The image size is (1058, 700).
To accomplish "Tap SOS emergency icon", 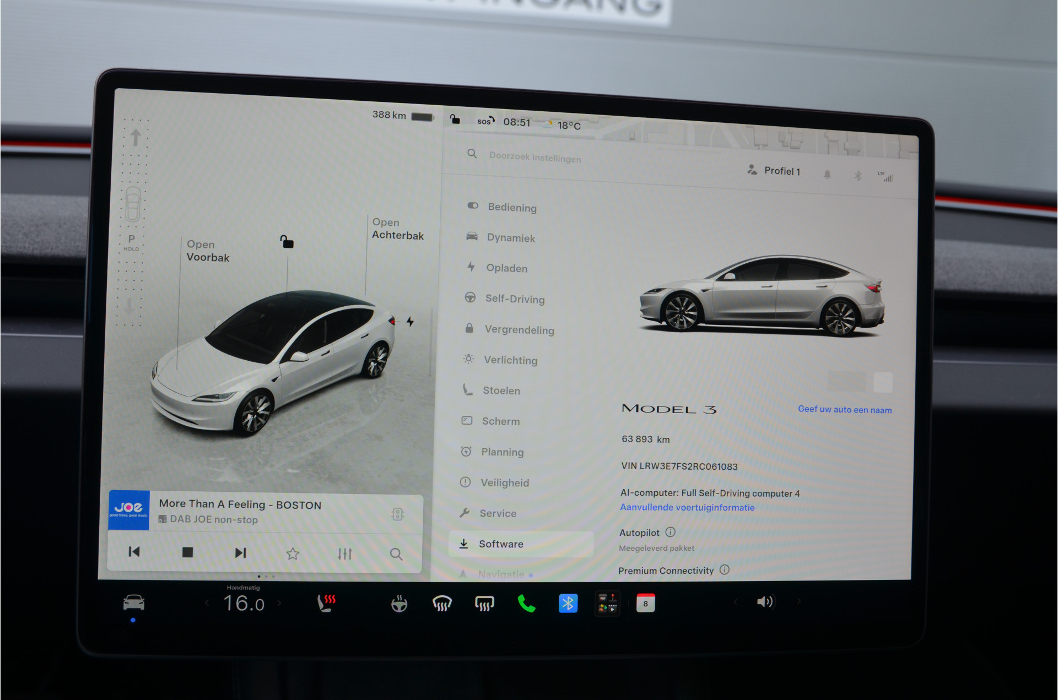I will click(x=485, y=121).
